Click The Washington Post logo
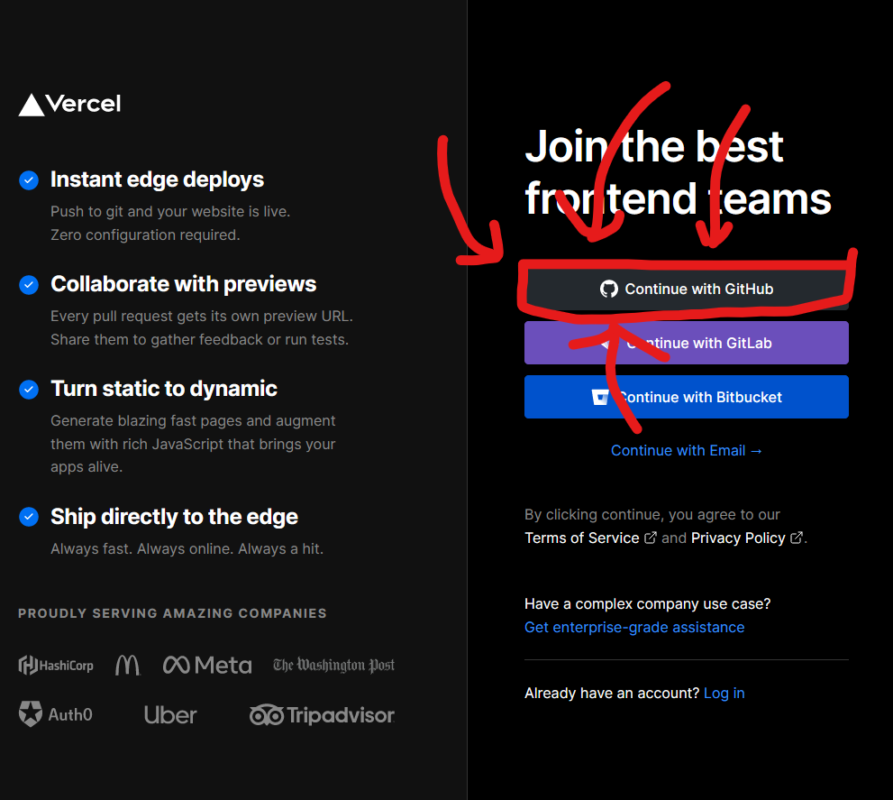Image resolution: width=893 pixels, height=800 pixels. pyautogui.click(x=333, y=665)
